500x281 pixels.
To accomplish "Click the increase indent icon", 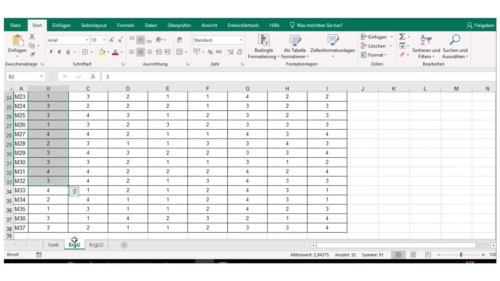I will 168,52.
